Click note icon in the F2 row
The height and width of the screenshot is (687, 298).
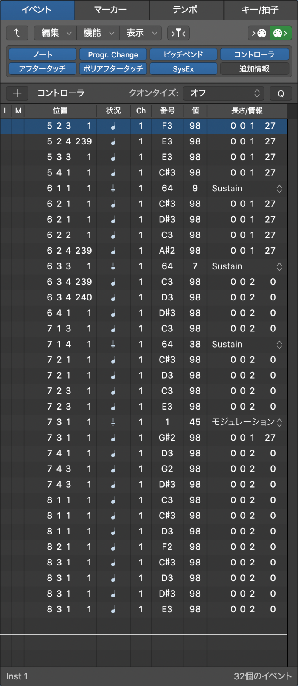(113, 547)
